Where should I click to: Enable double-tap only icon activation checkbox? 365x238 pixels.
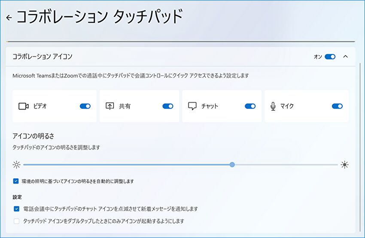pyautogui.click(x=16, y=221)
